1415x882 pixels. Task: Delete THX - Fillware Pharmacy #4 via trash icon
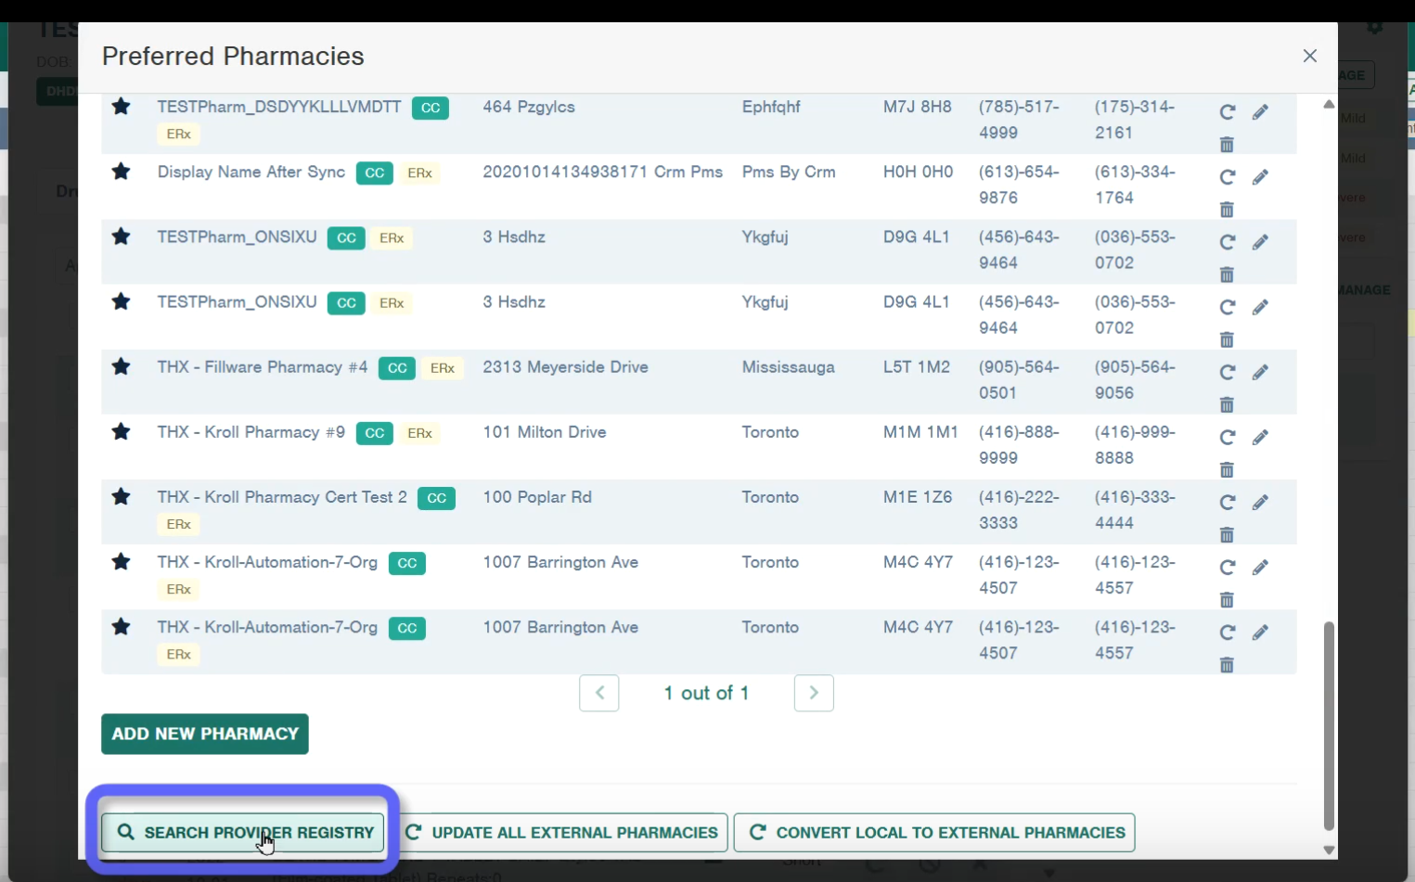coord(1227,404)
